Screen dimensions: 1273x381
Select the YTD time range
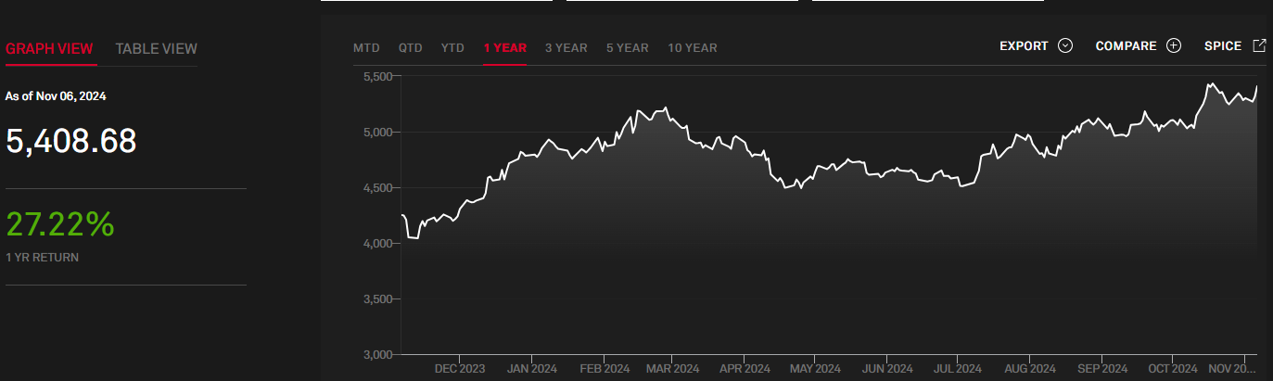(x=452, y=48)
